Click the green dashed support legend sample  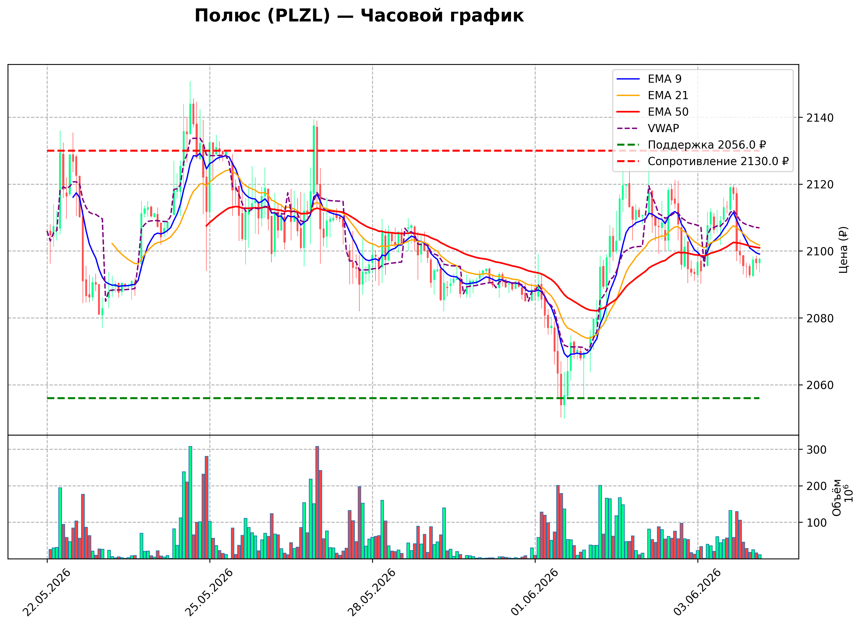[x=628, y=145]
